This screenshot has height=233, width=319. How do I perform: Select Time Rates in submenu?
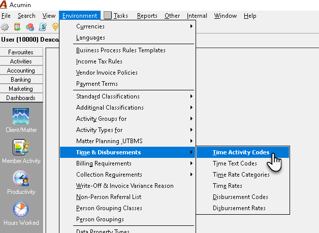tap(243, 186)
